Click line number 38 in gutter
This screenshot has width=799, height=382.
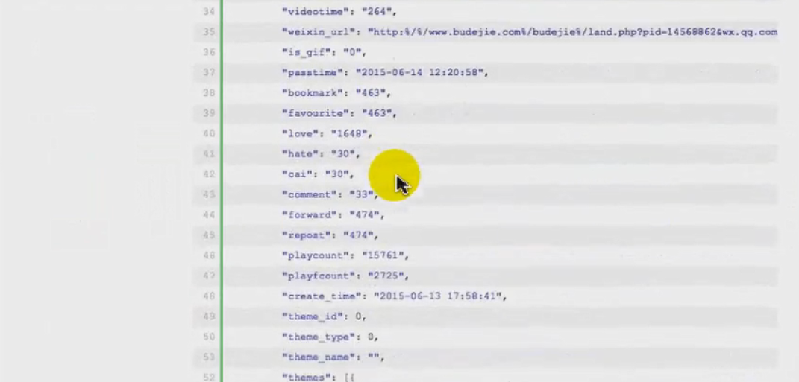(x=209, y=92)
